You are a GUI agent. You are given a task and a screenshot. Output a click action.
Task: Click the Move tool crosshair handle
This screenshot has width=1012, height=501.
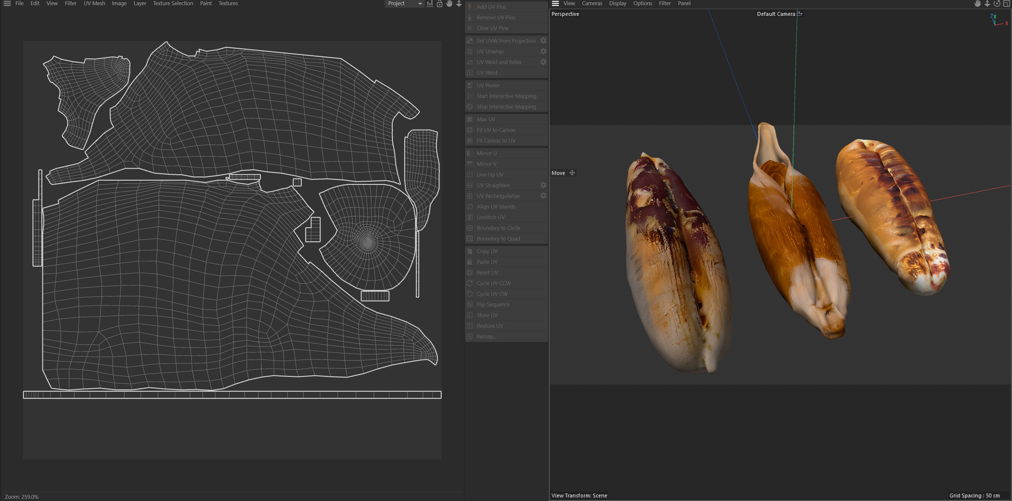pos(572,173)
